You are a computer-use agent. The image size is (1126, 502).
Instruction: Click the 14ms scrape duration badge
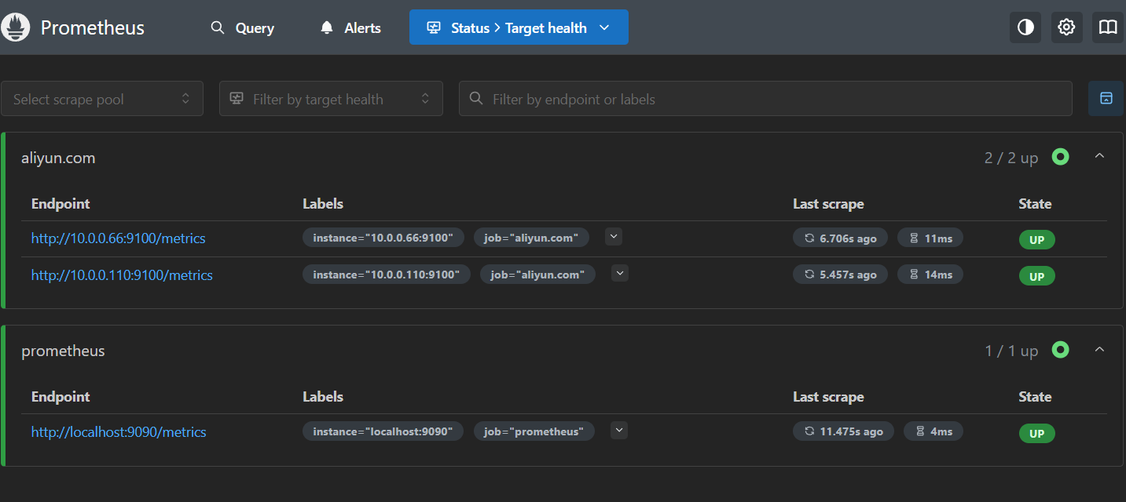tap(930, 275)
